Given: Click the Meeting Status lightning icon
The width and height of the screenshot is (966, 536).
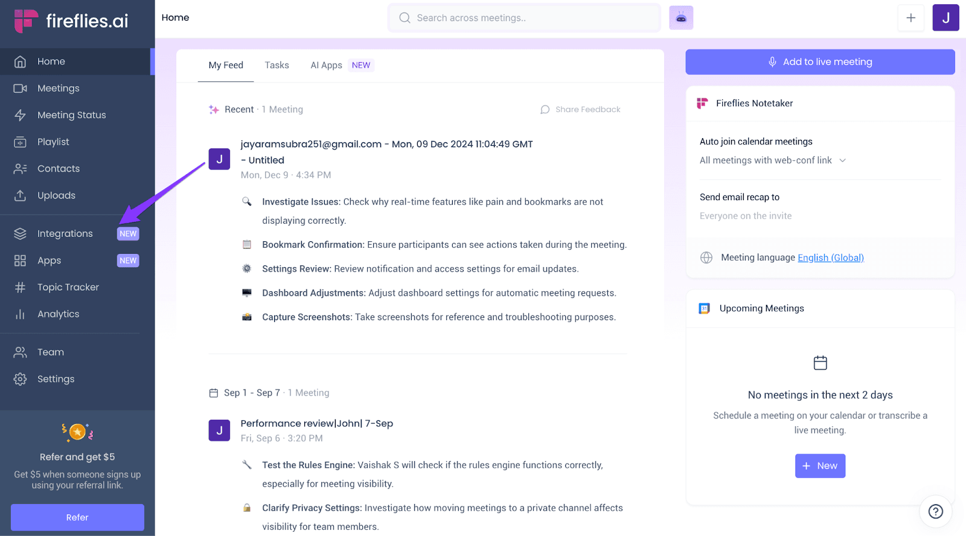Looking at the screenshot, I should pyautogui.click(x=20, y=115).
